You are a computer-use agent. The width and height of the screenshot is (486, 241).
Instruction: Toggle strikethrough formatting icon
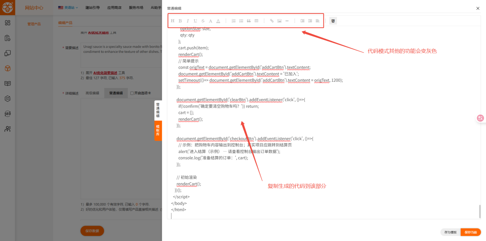203,21
